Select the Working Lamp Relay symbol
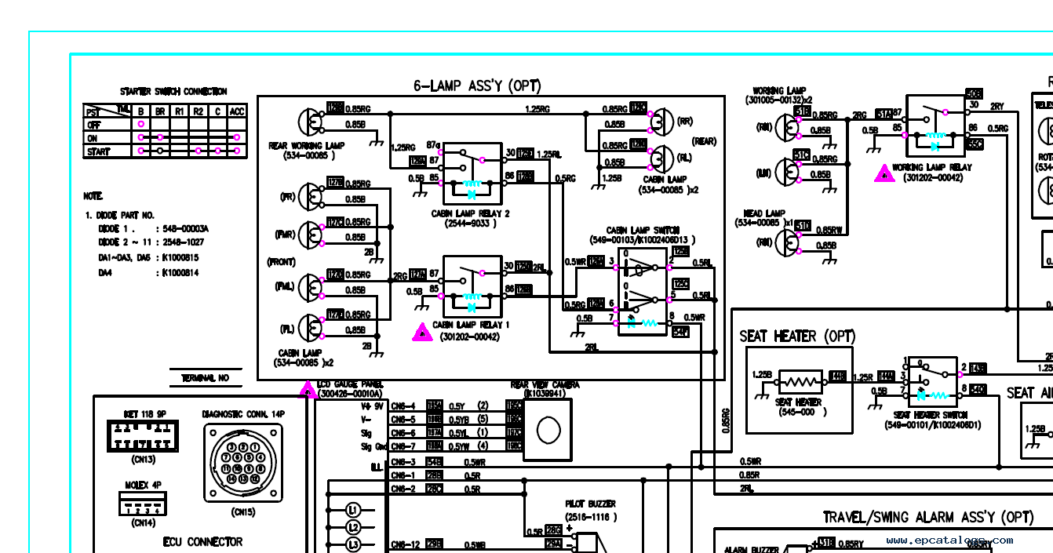This screenshot has width=1053, height=553. pos(935,126)
